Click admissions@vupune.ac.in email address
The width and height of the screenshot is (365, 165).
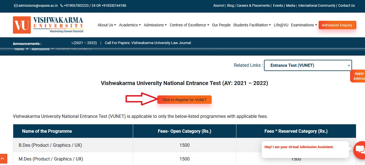[38, 6]
